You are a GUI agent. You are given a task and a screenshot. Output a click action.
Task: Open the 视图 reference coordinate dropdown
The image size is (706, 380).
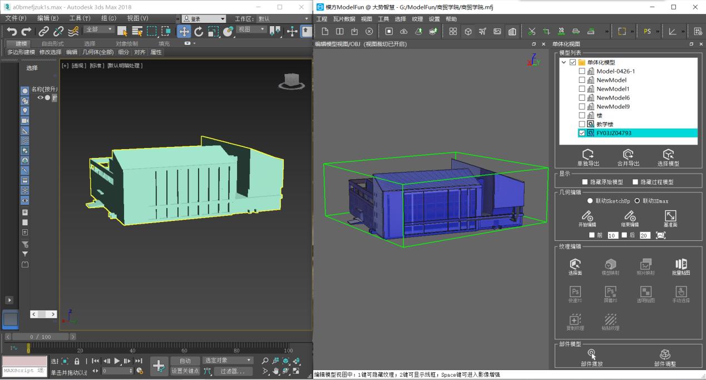252,29
